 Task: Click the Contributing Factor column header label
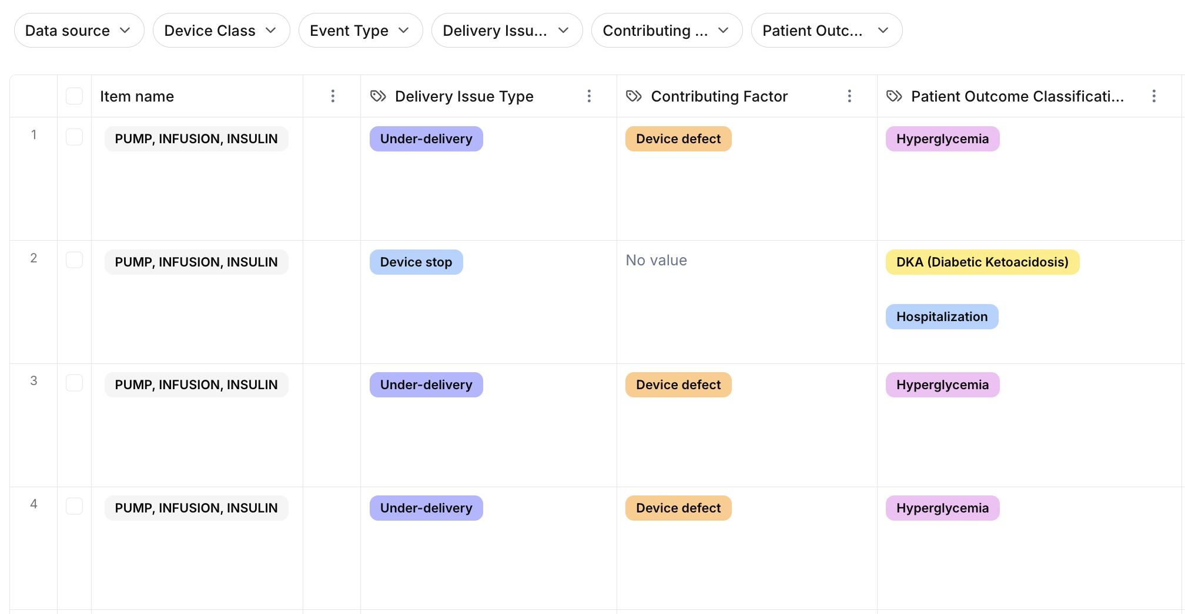point(719,96)
